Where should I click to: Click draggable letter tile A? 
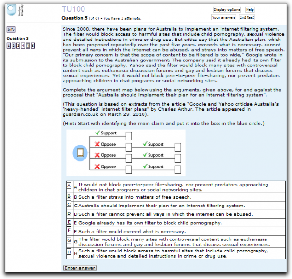pyautogui.click(x=69, y=186)
